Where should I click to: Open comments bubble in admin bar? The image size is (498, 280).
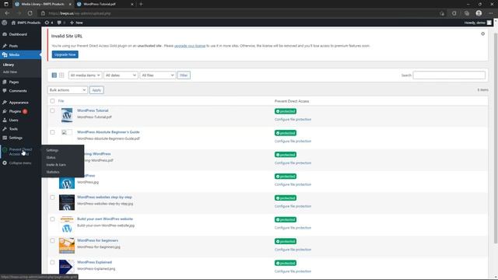(59, 23)
